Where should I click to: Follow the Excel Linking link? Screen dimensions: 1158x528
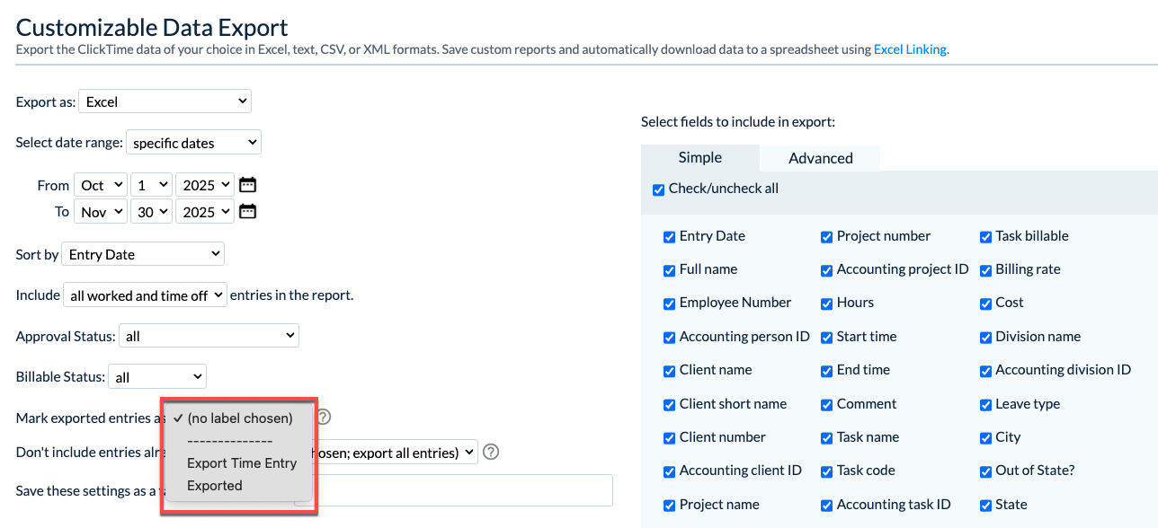pyautogui.click(x=910, y=49)
